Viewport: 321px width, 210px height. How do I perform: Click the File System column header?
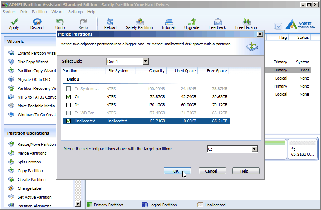(120, 71)
